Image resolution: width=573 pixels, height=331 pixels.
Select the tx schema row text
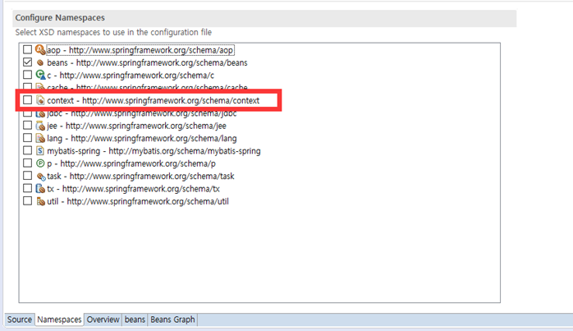[x=133, y=189]
